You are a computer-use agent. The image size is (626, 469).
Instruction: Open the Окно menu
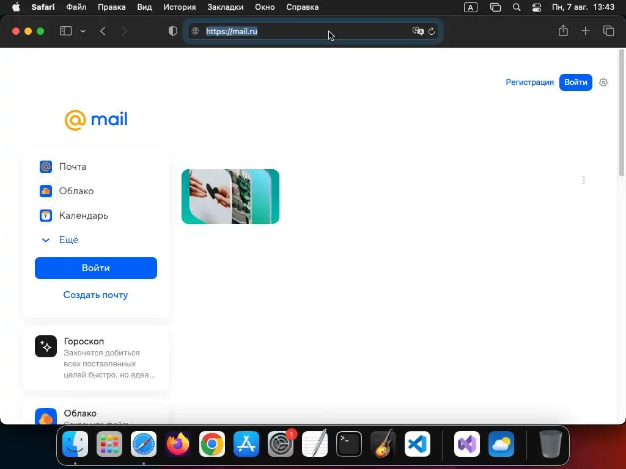click(265, 7)
